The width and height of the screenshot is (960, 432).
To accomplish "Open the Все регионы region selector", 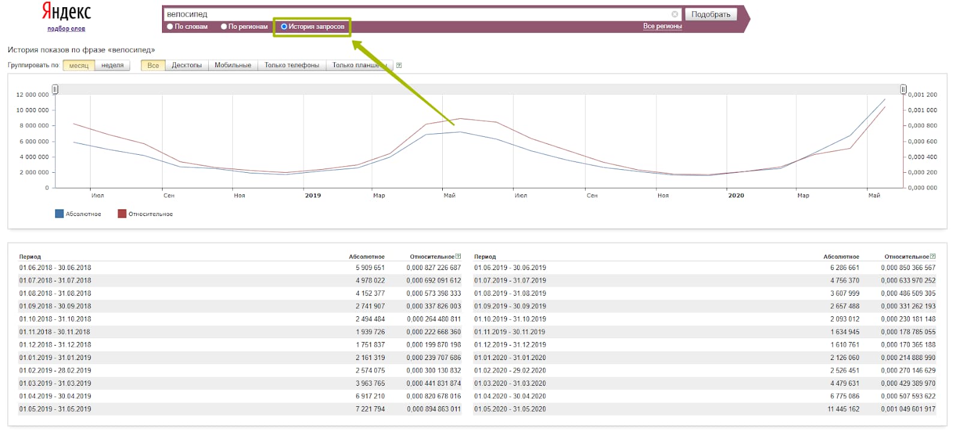I will pos(662,26).
